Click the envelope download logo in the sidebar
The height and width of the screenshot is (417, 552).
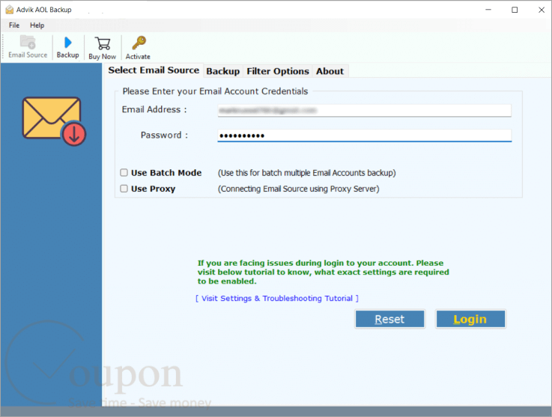point(54,121)
